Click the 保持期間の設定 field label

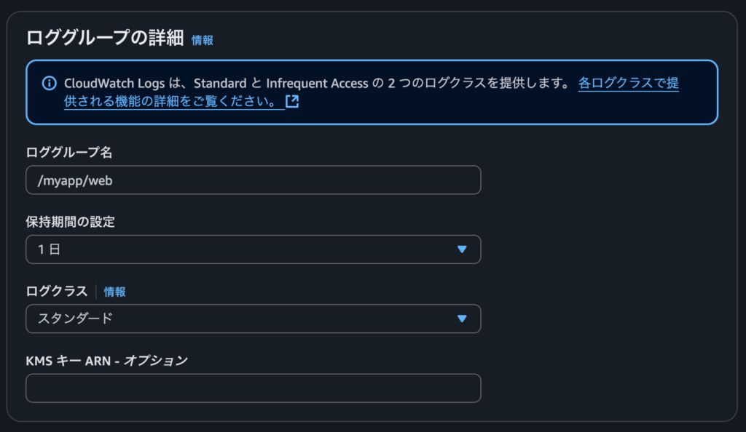tap(71, 222)
